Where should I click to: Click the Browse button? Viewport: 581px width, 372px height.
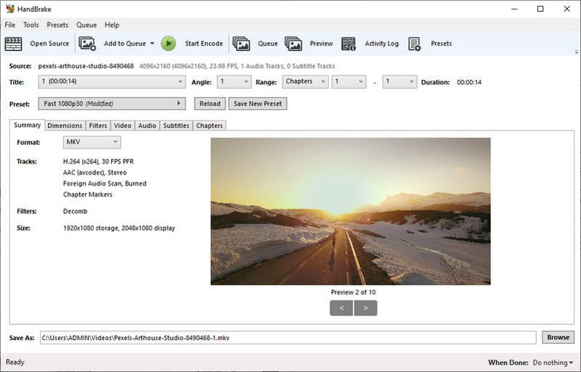click(x=558, y=337)
